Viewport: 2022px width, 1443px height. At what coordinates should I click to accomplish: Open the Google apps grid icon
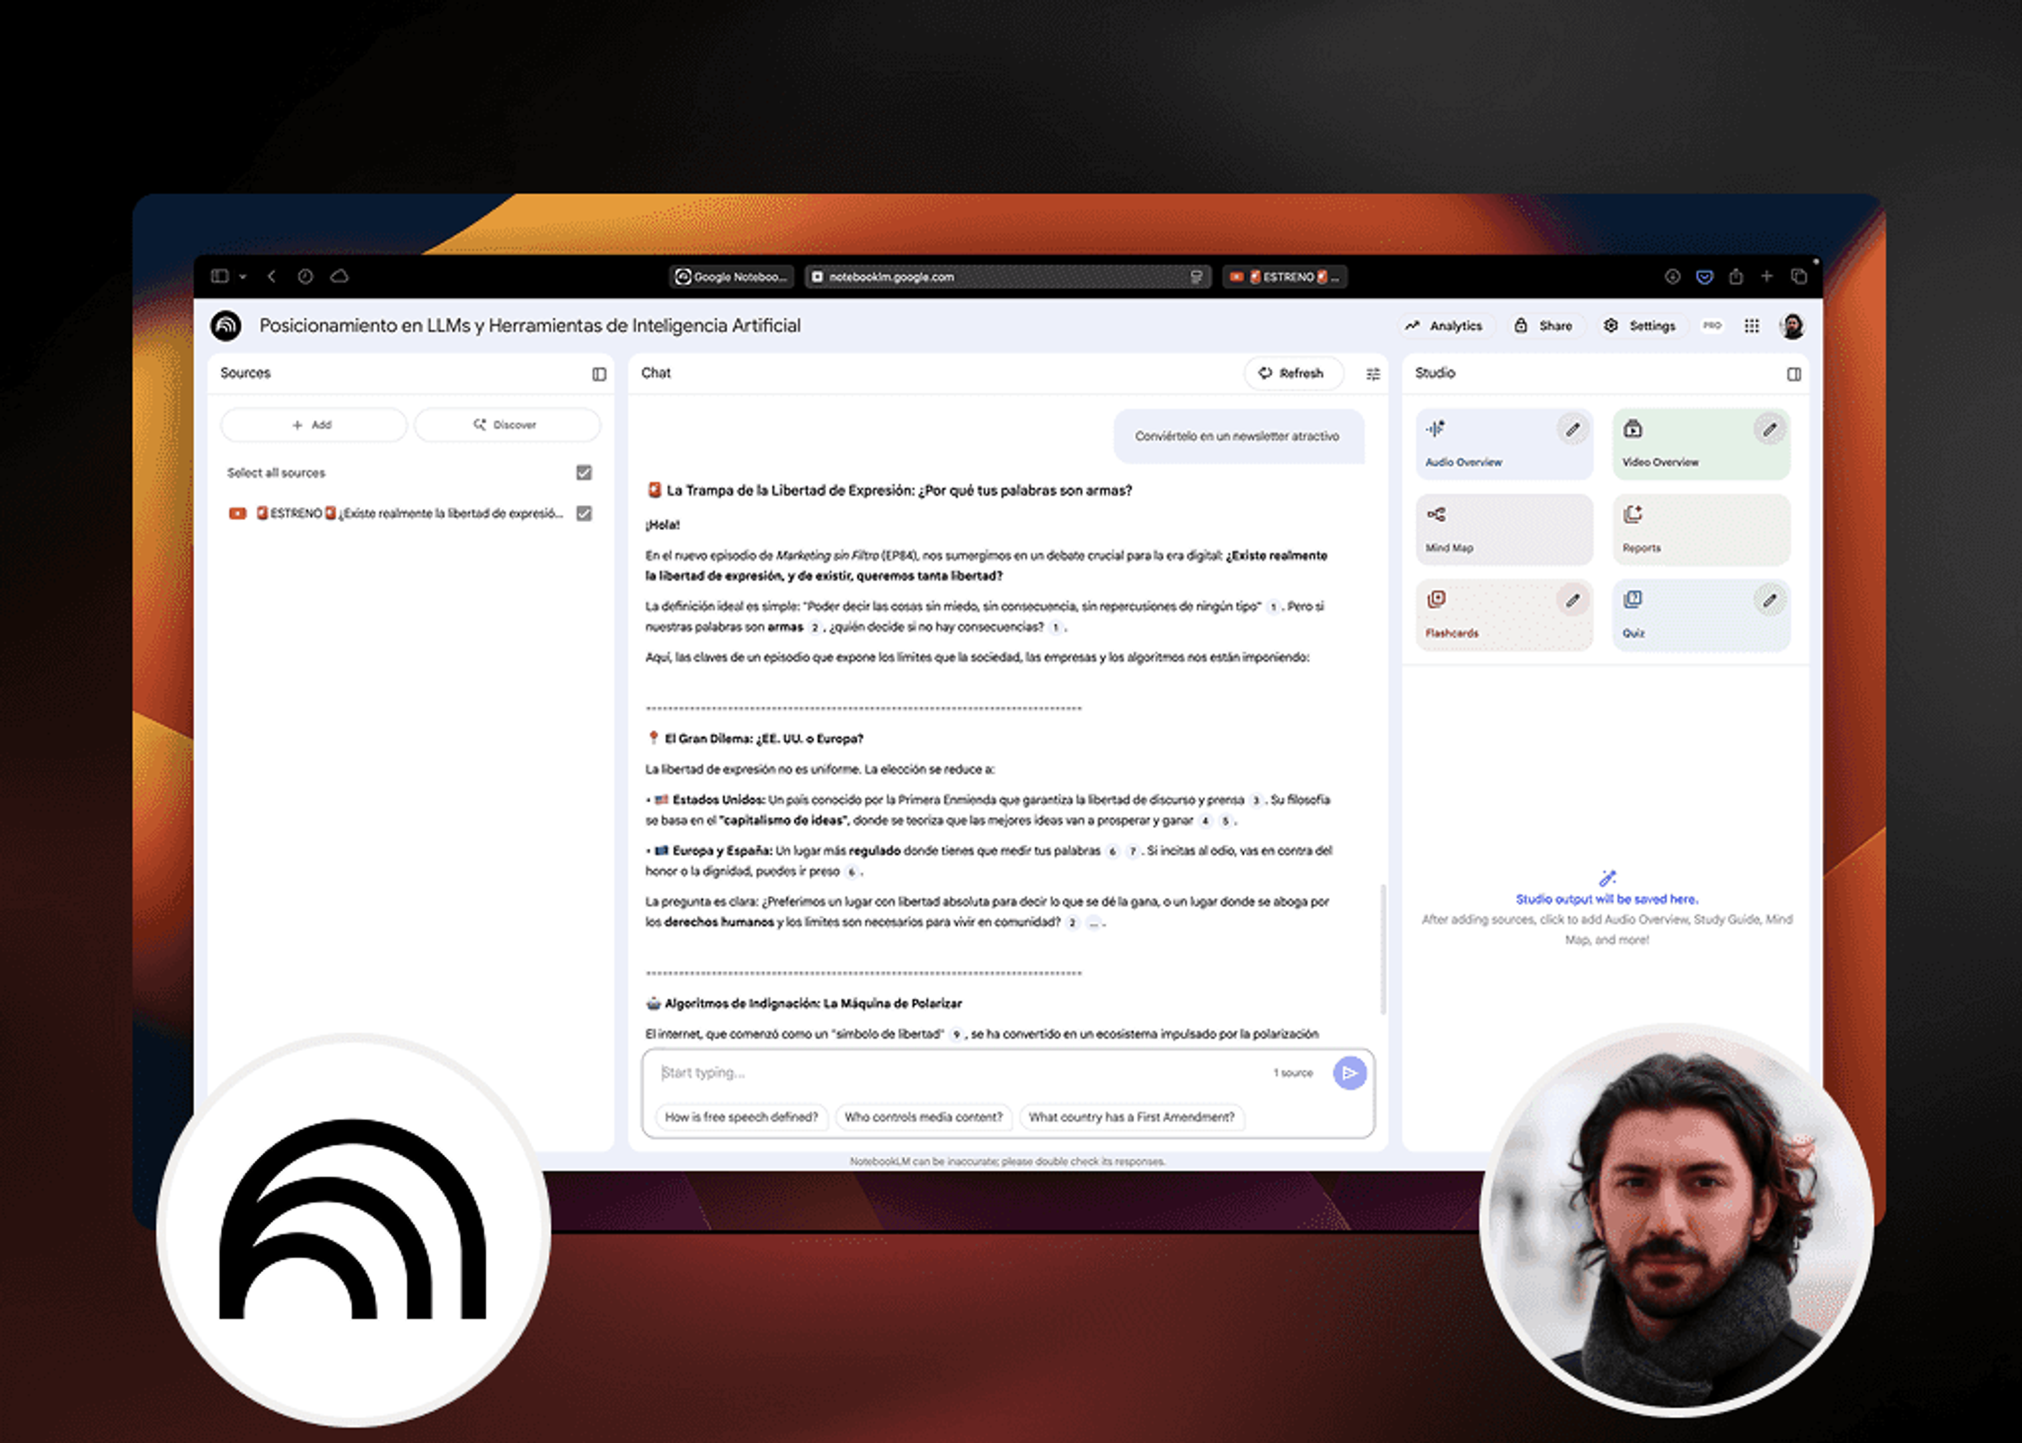tap(1752, 326)
